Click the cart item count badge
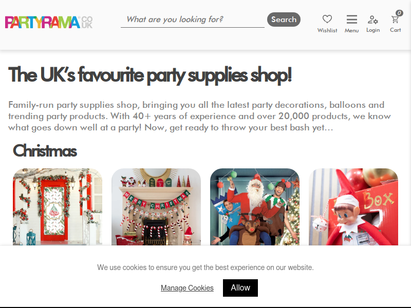411x308 pixels. [399, 13]
